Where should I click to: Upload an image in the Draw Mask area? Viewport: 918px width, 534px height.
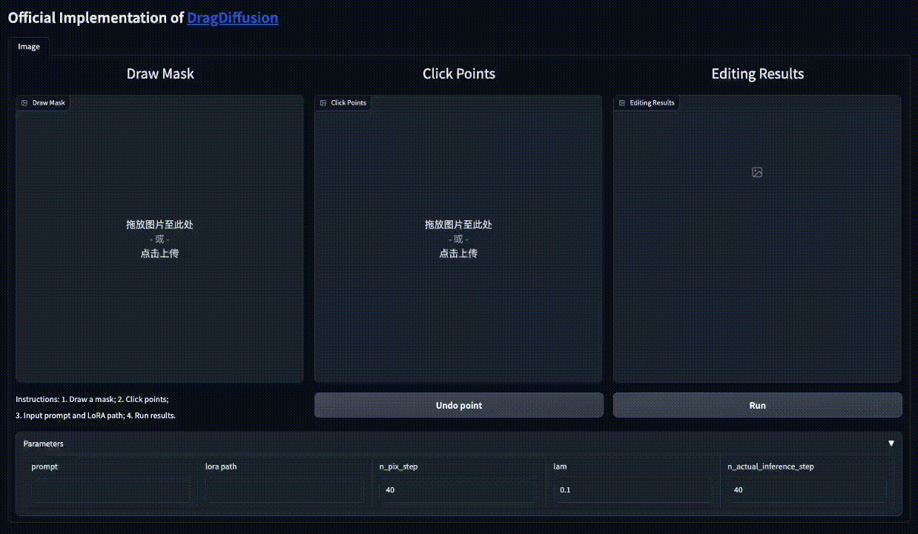(x=159, y=239)
